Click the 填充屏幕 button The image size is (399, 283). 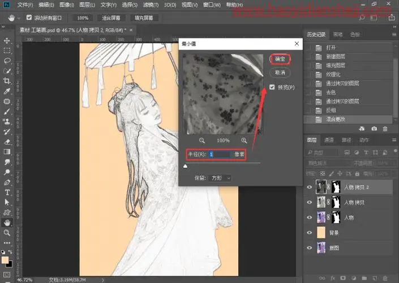[x=144, y=18]
